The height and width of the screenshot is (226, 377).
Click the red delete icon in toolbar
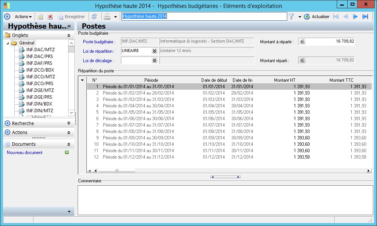(50, 17)
